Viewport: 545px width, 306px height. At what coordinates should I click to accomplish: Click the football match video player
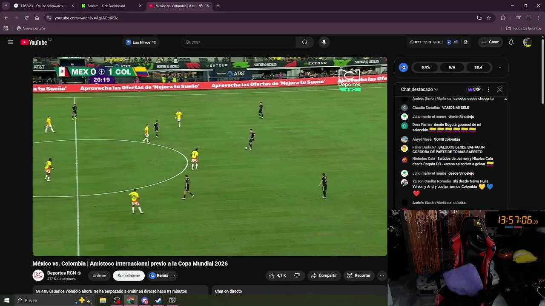[210, 156]
